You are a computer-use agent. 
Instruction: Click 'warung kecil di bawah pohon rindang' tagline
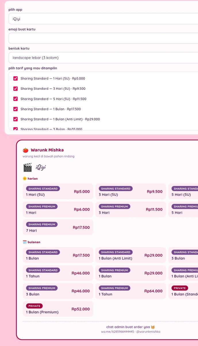(x=49, y=156)
